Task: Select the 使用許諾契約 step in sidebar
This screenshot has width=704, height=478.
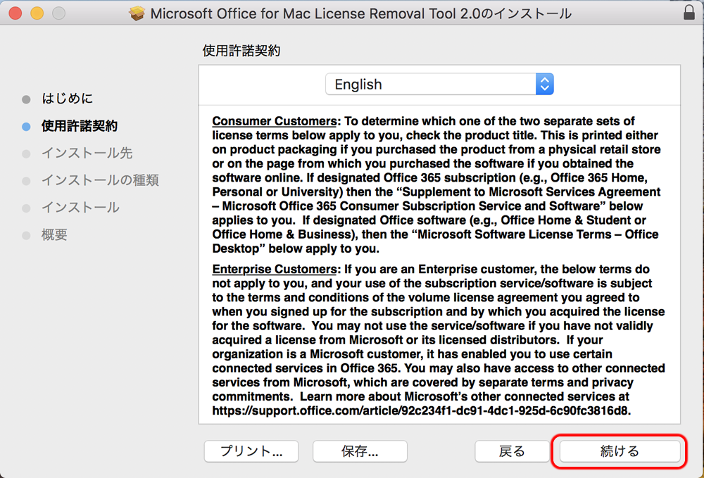Action: [x=80, y=126]
